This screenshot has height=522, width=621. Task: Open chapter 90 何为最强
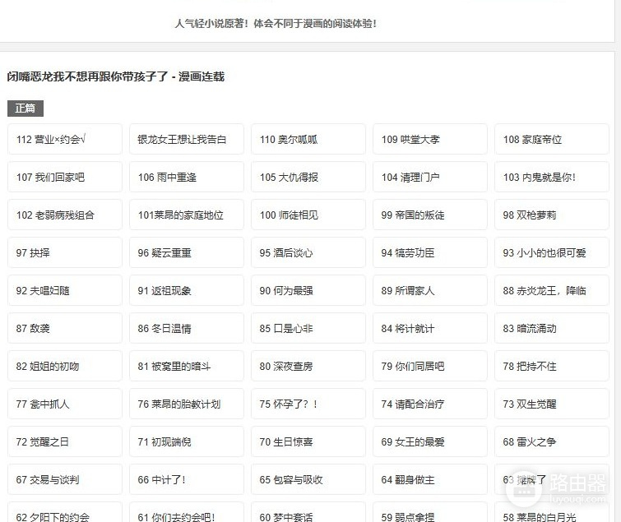click(308, 290)
